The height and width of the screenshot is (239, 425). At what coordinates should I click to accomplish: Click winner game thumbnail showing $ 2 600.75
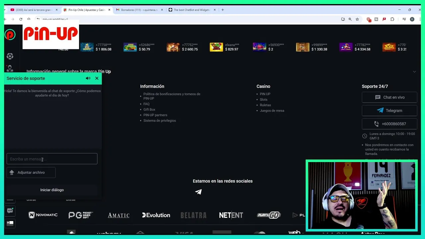[173, 47]
